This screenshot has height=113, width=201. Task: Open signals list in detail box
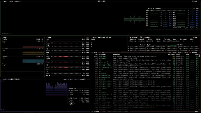147,37
